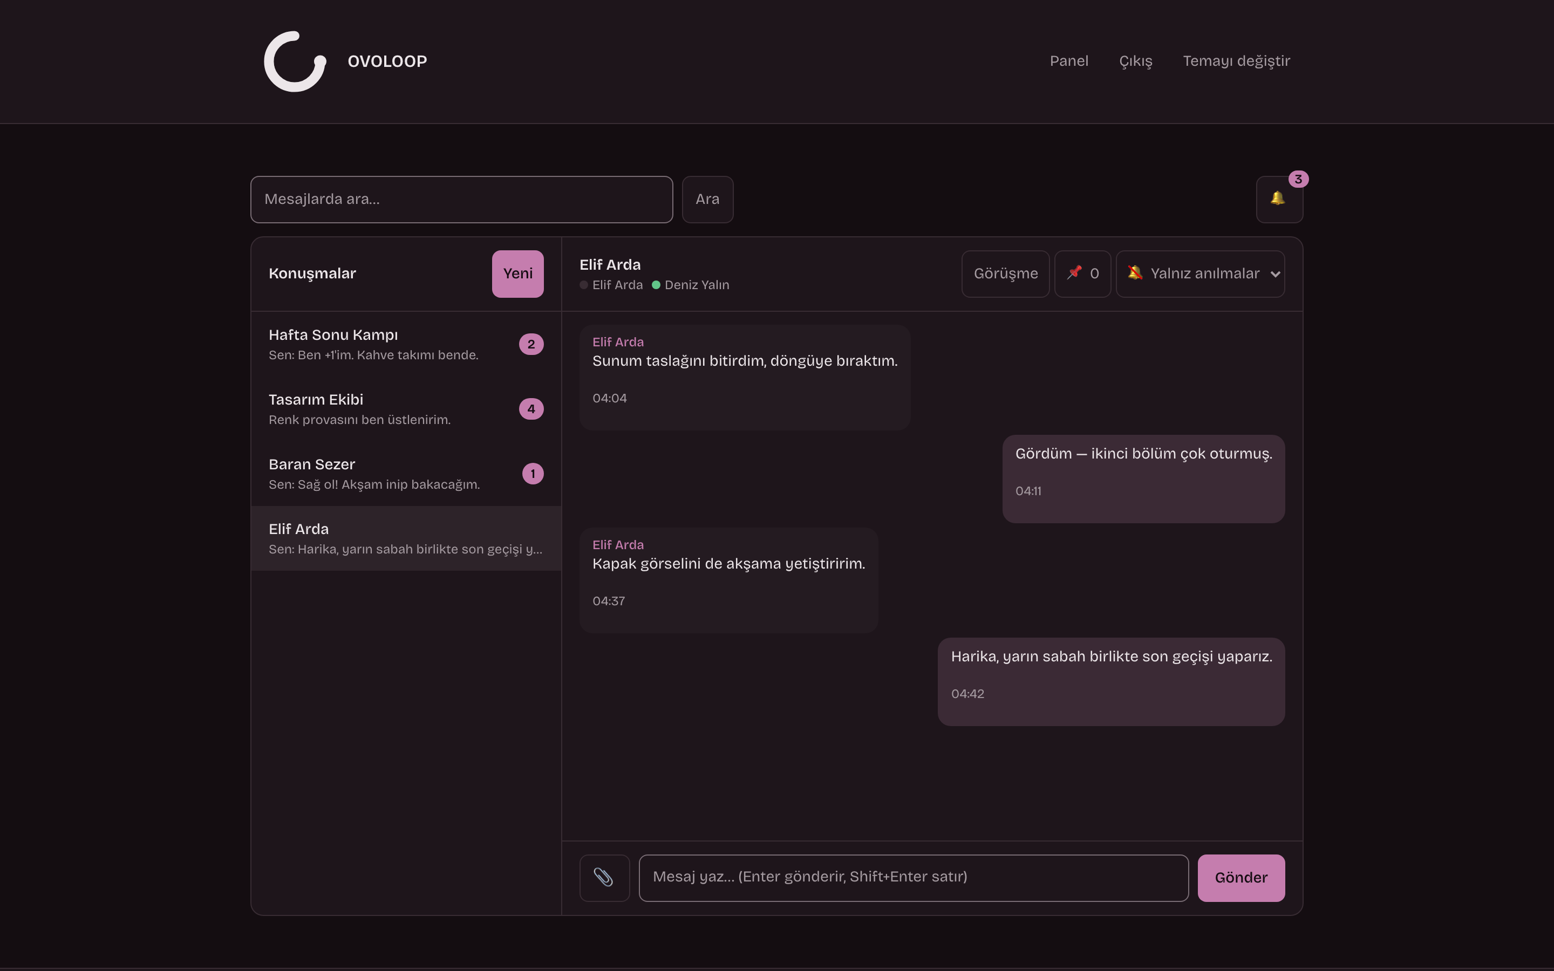Focus the Mesajlarda ara search field
Image resolution: width=1554 pixels, height=971 pixels.
pyautogui.click(x=462, y=199)
